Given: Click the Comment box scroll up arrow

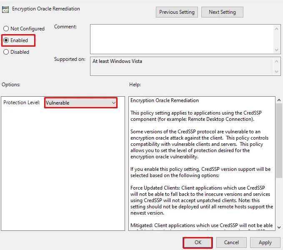Looking at the screenshot, I should pyautogui.click(x=276, y=29).
